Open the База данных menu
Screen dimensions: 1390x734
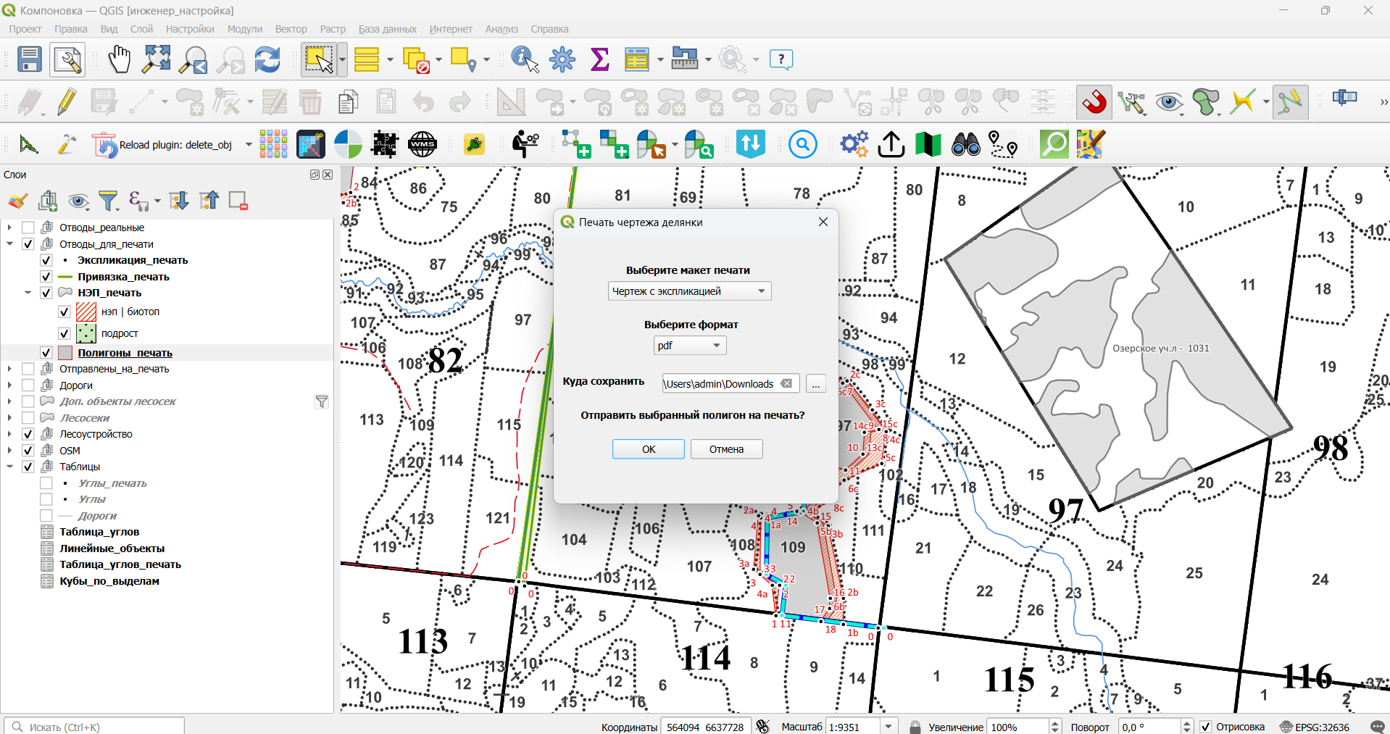tap(388, 29)
